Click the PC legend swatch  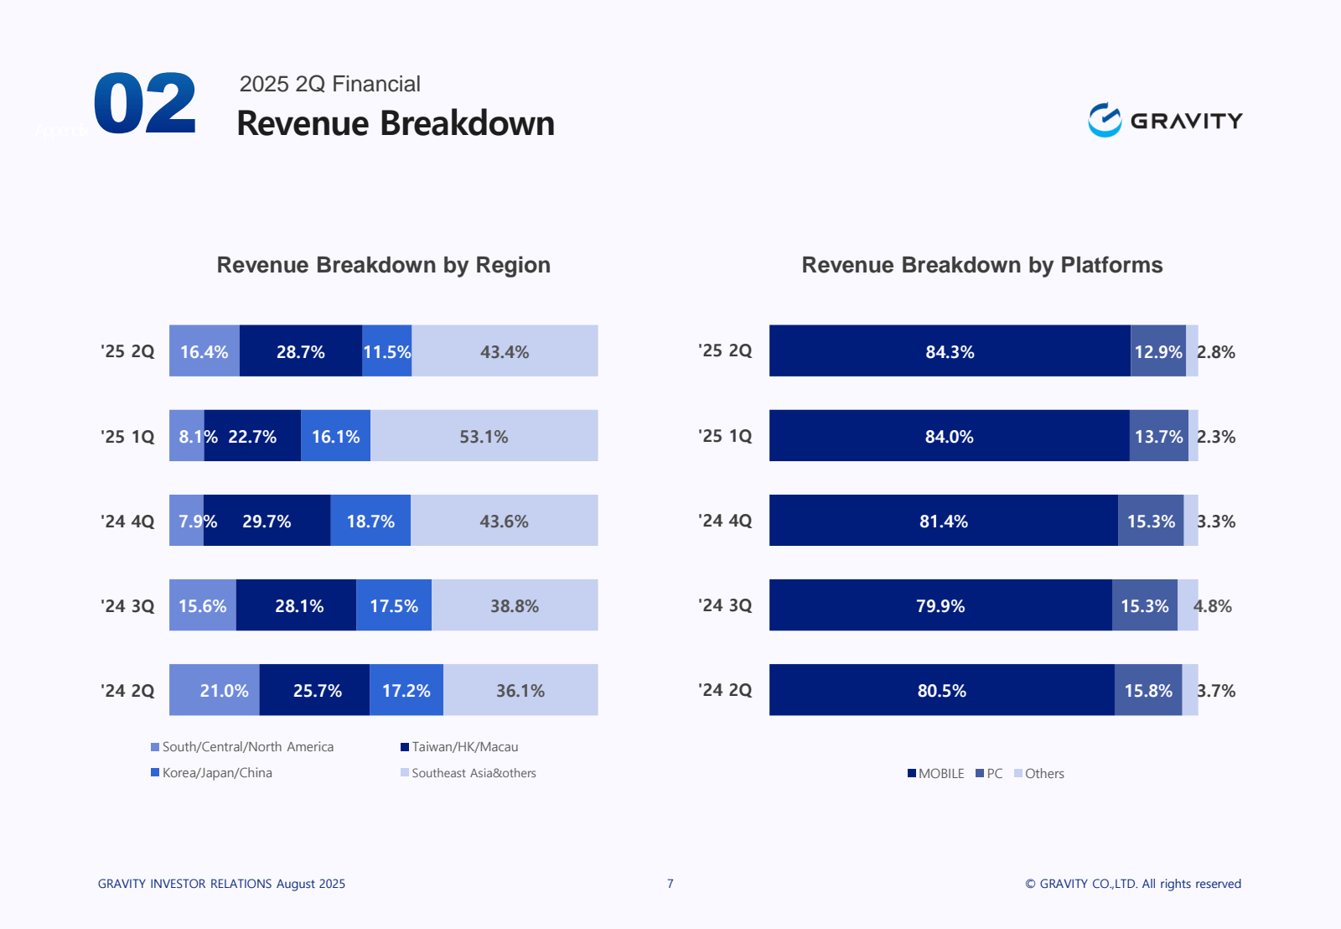[980, 773]
